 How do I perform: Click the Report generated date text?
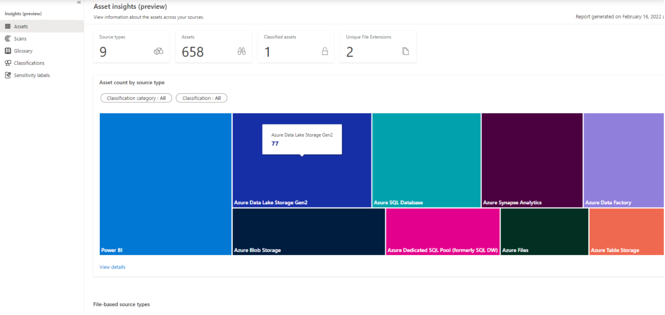620,17
